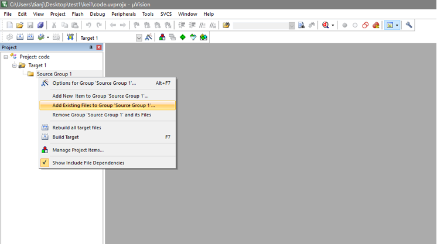Screen dimensions: 437x245
Task: Collapse the Target 1 tree node
Action: click(x=15, y=65)
